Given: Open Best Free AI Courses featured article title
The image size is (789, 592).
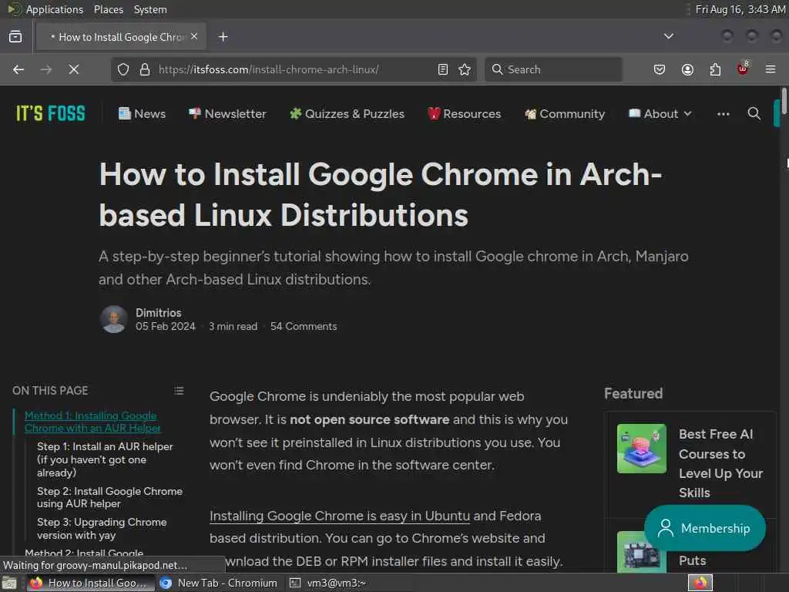Looking at the screenshot, I should [x=720, y=463].
